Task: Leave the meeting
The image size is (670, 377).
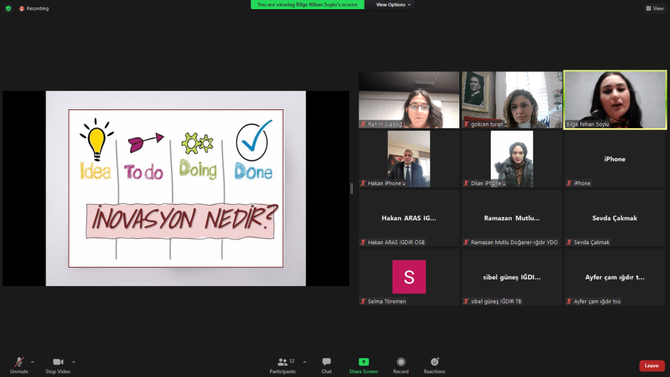Action: 651,366
